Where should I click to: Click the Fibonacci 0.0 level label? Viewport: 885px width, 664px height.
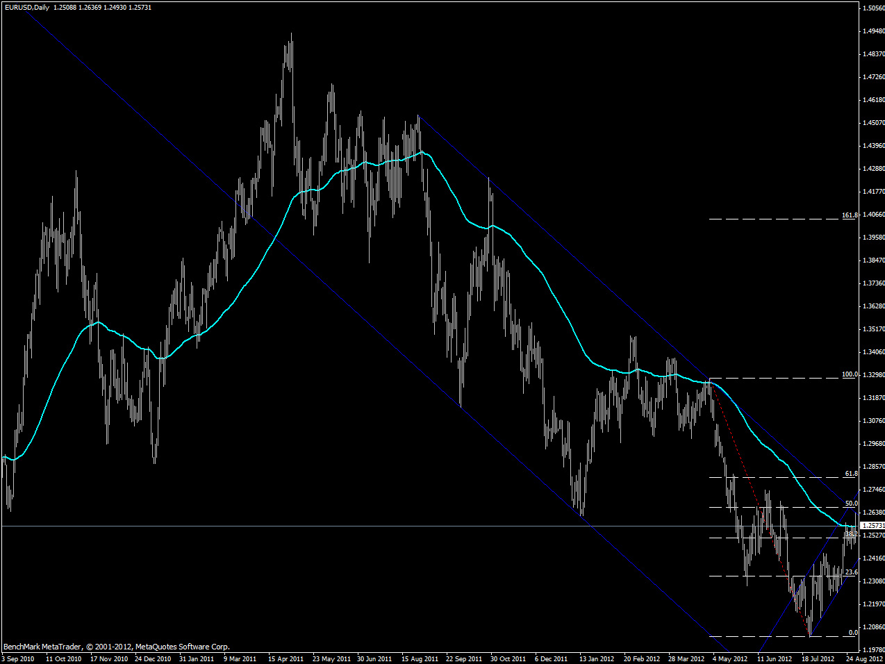pos(853,633)
